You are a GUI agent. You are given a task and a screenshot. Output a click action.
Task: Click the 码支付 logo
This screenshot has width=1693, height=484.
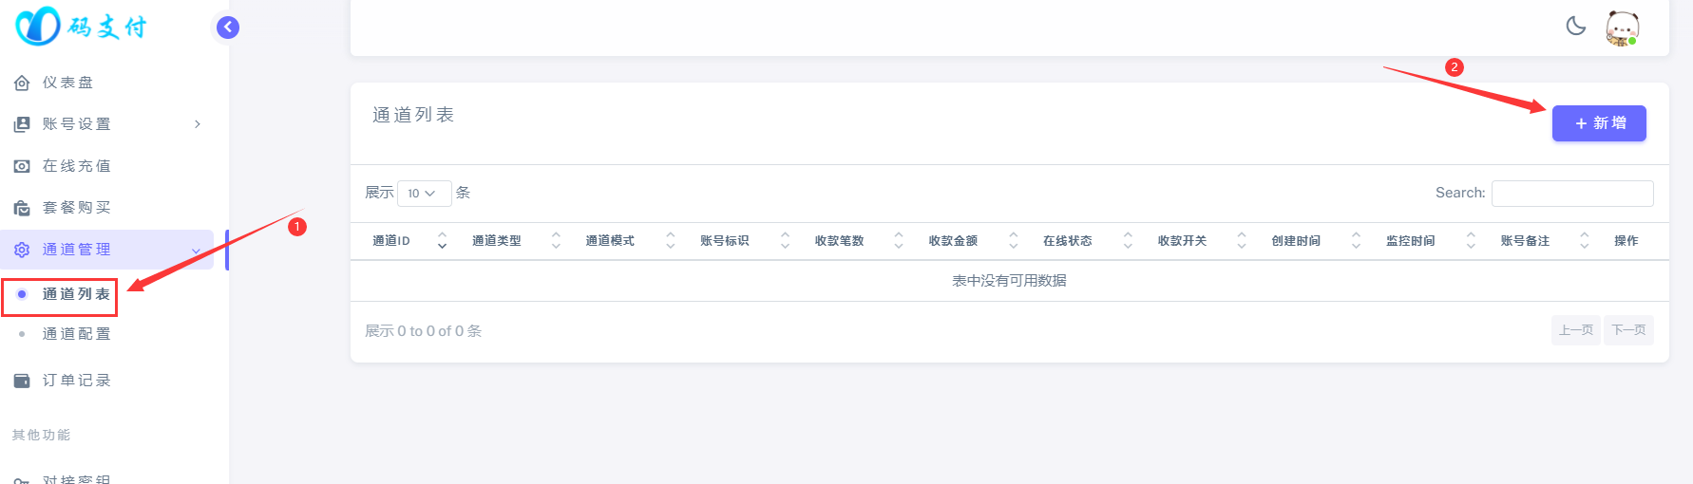[82, 27]
